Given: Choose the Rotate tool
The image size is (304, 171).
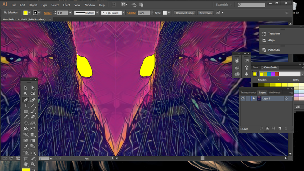Looking at the screenshot, I should [26, 123].
